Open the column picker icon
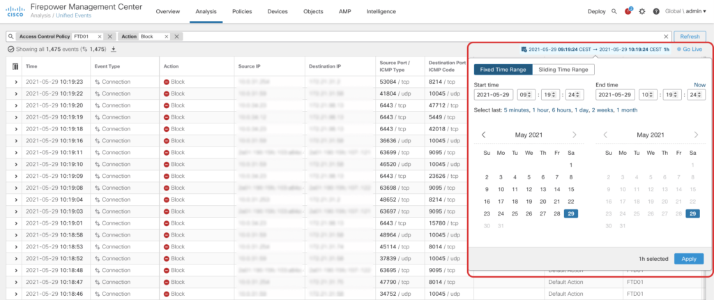The height and width of the screenshot is (300, 714). (x=15, y=66)
